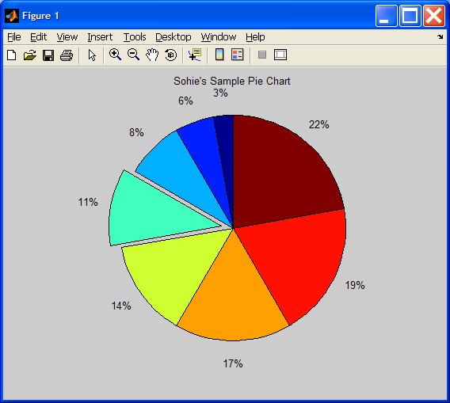Open the Insert menu

pos(100,37)
